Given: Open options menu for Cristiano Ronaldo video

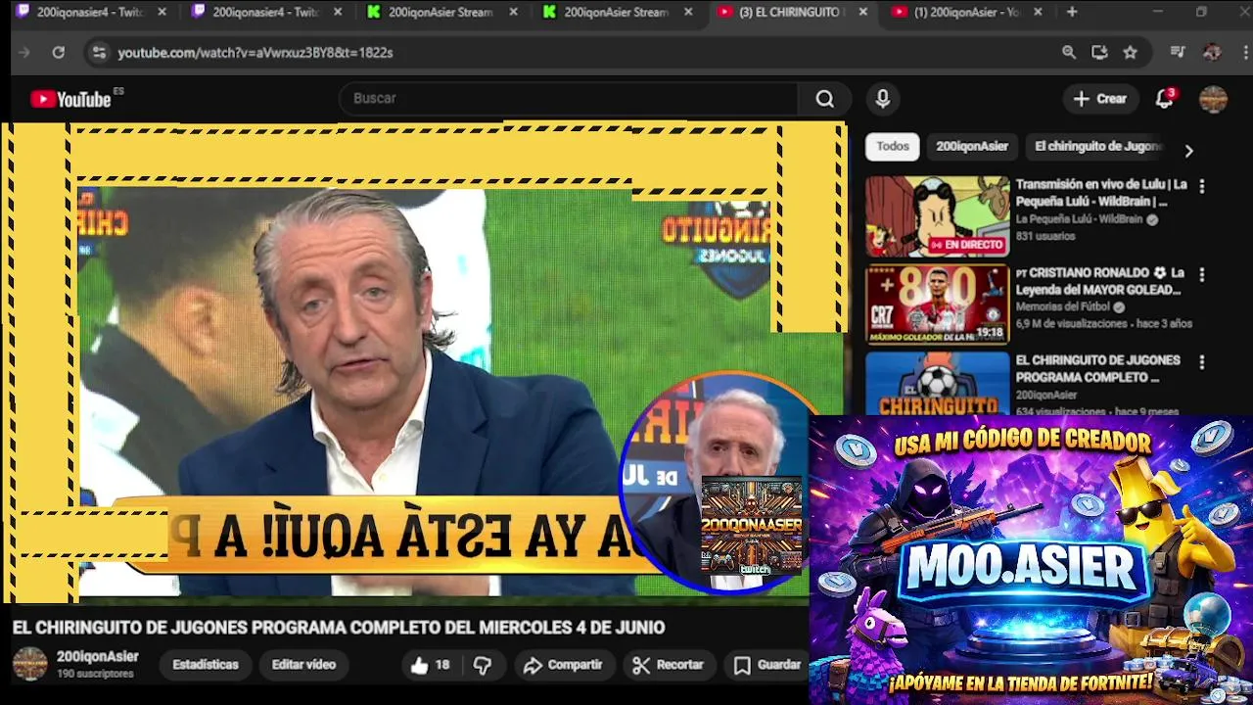Looking at the screenshot, I should coord(1201,275).
